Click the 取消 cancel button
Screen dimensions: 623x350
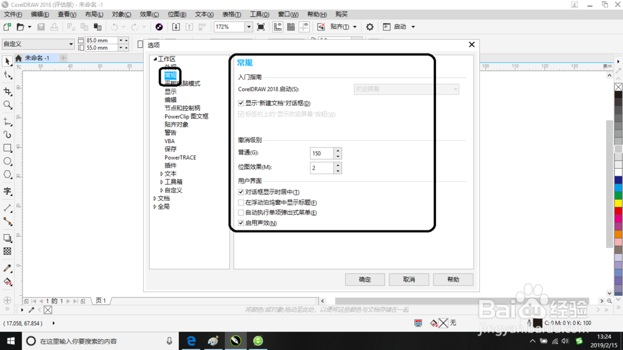pos(409,280)
